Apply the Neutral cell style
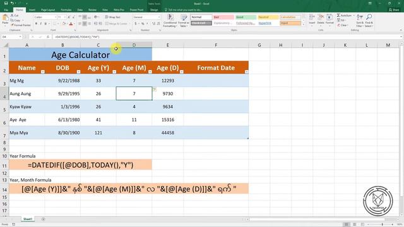 pos(268,17)
